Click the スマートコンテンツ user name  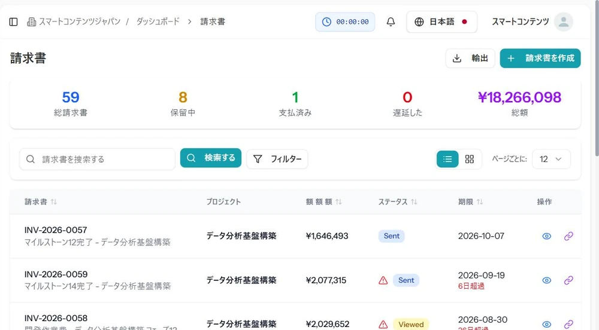(521, 22)
